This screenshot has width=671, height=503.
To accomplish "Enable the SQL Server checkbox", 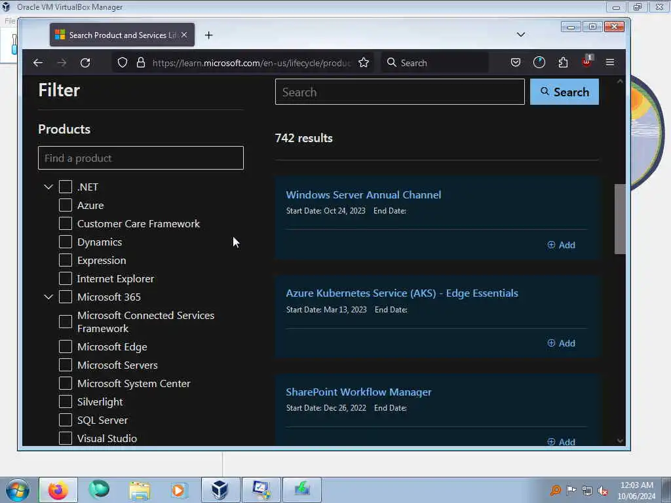I will point(66,420).
